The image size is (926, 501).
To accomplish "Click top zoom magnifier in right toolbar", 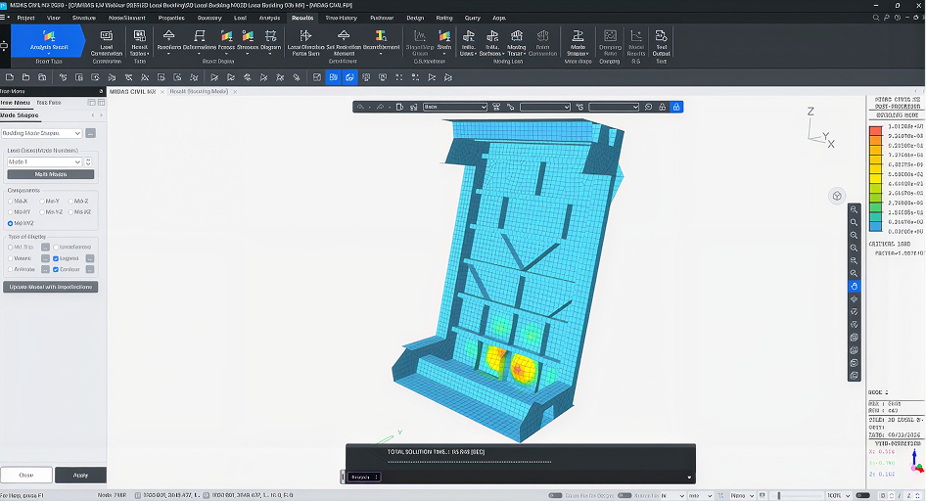I will [x=854, y=209].
